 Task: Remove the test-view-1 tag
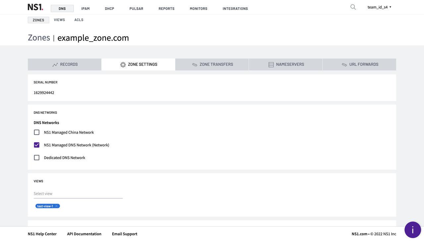click(x=57, y=206)
